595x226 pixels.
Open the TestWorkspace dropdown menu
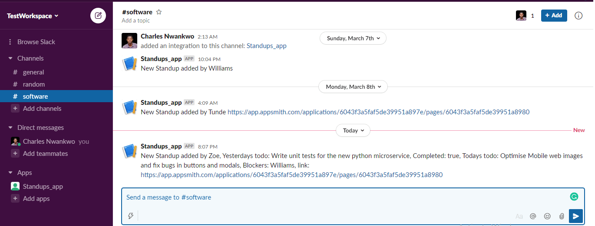click(x=33, y=16)
